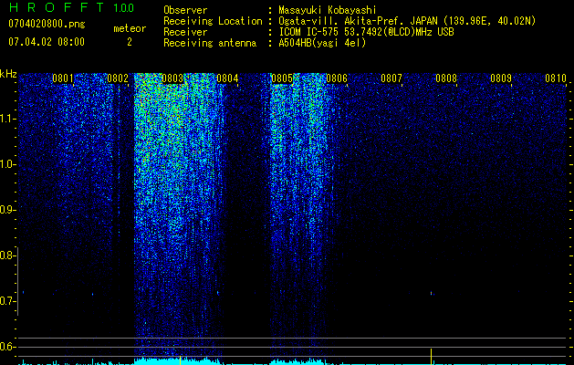The width and height of the screenshot is (574, 365).
Task: Click the word "meteor" label
Action: 130,28
